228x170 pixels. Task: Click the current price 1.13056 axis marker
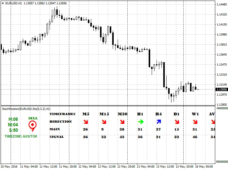pos(221,89)
